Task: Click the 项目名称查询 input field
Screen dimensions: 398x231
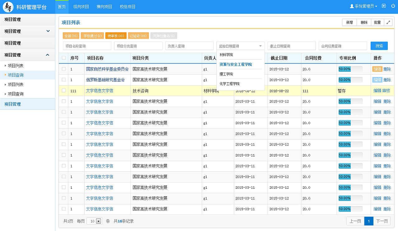Action: (x=87, y=46)
